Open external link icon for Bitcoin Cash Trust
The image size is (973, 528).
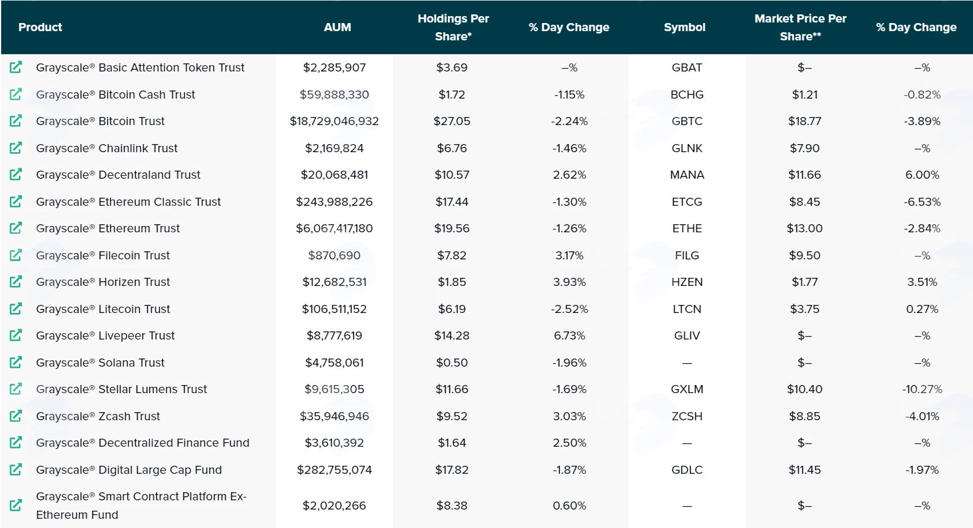(16, 94)
